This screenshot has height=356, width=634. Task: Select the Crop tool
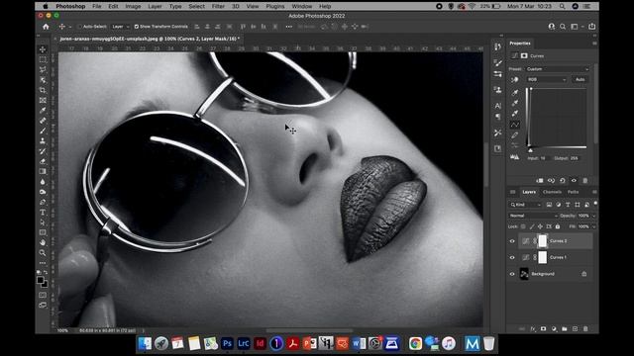pyautogui.click(x=43, y=90)
